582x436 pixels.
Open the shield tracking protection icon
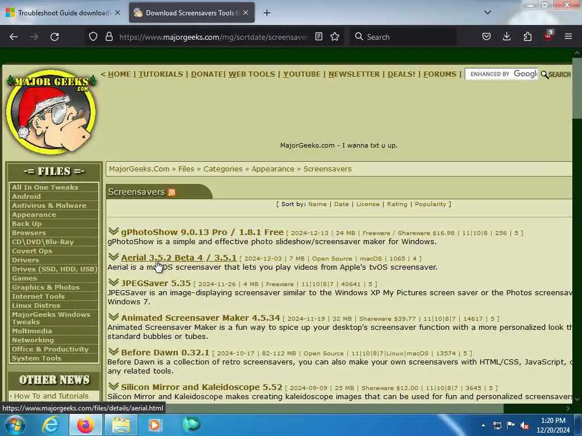93,36
